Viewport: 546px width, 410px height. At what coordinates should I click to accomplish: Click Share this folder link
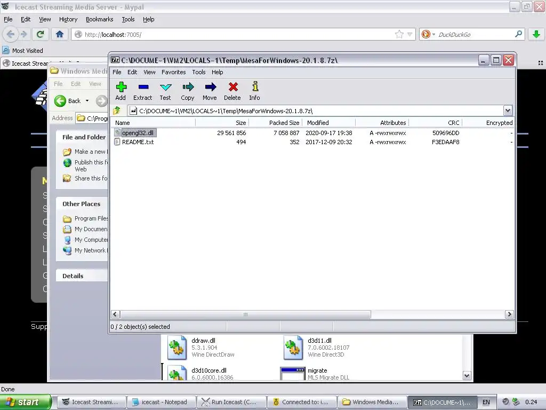coord(86,178)
